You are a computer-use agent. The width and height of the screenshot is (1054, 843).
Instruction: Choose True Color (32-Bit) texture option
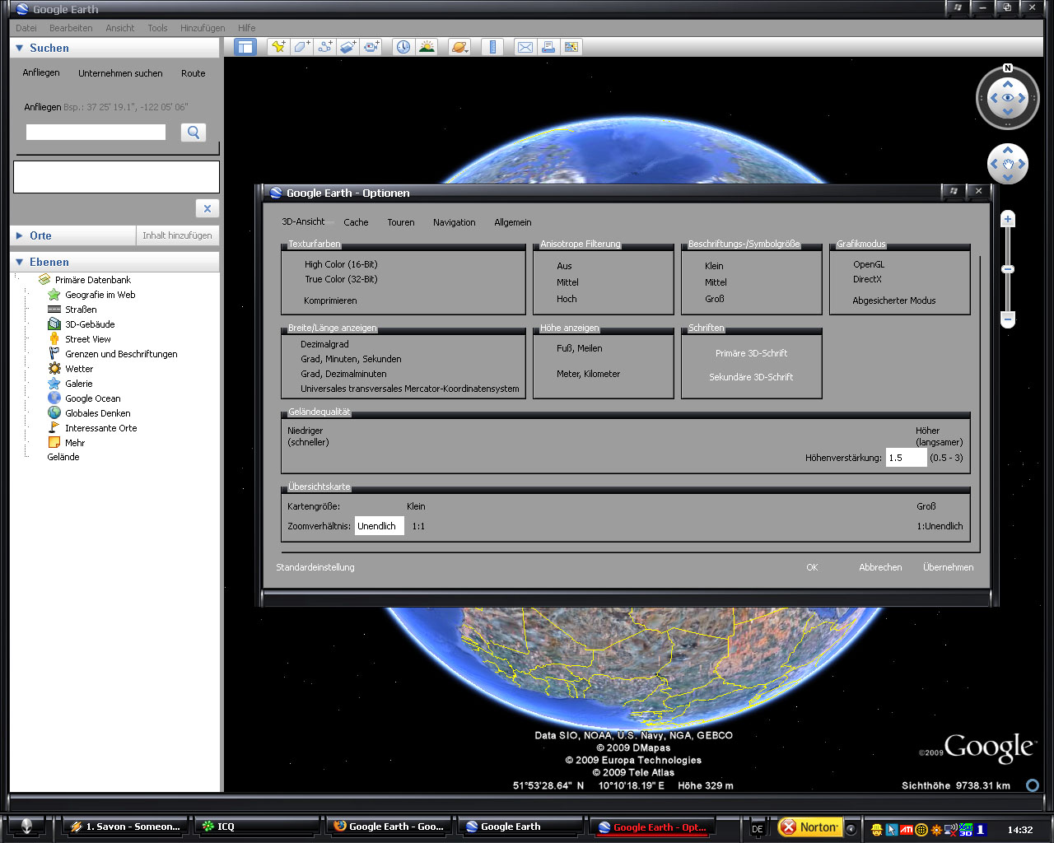341,279
